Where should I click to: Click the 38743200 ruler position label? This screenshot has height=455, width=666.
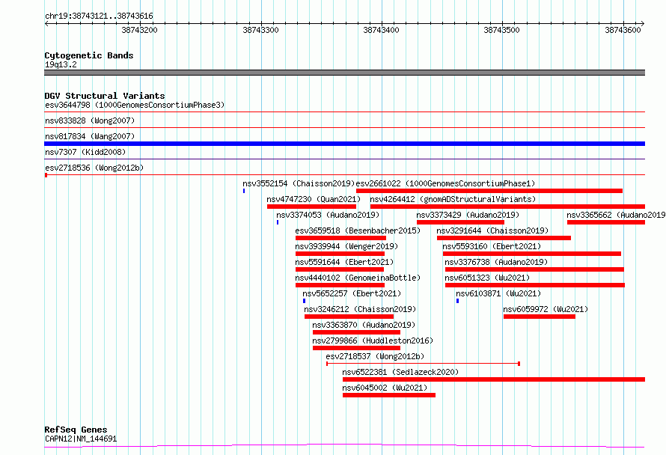point(139,30)
